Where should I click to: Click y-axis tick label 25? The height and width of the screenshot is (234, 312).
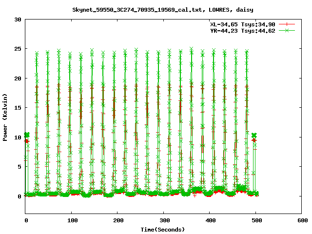[x=18, y=49]
